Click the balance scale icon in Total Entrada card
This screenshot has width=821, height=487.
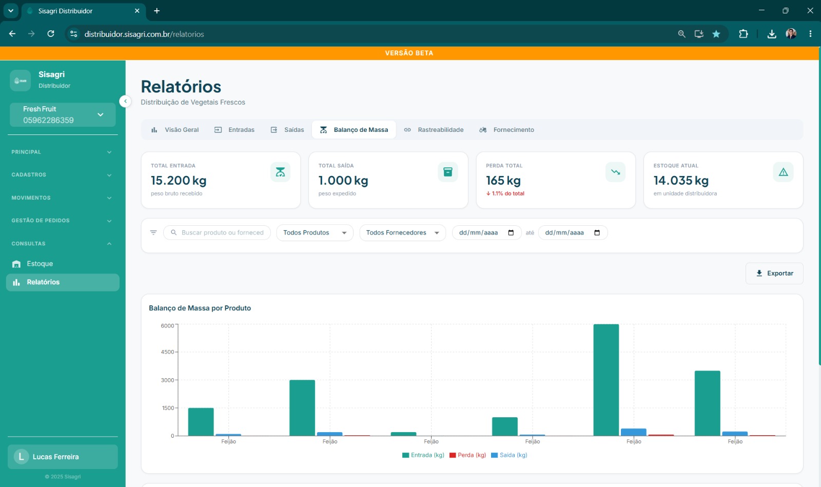280,172
